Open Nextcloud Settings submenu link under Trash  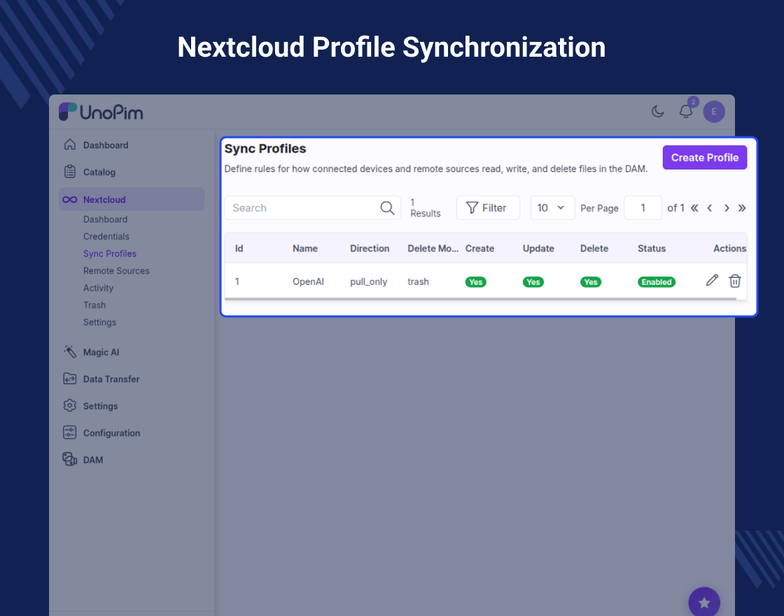(x=99, y=323)
